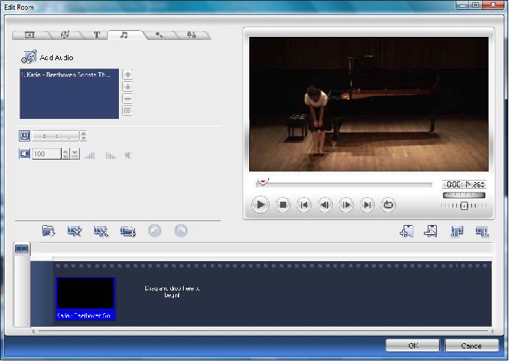Apply the audio fade-in icon
This screenshot has width=509, height=362.
click(90, 155)
